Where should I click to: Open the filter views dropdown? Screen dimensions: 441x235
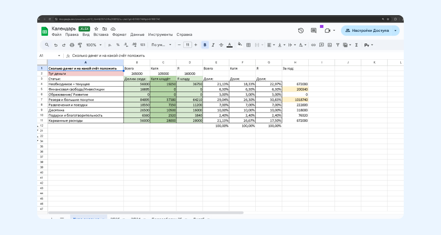click(347, 45)
